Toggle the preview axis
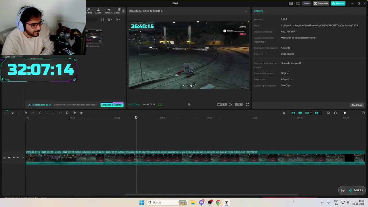Screen dimensions: 368x207 click(x=317, y=113)
